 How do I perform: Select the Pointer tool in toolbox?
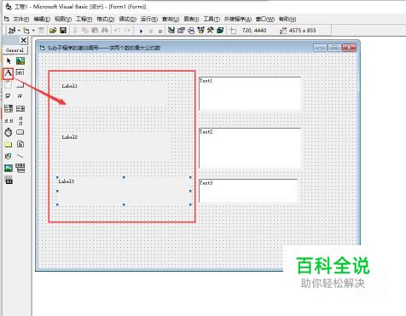[9, 60]
